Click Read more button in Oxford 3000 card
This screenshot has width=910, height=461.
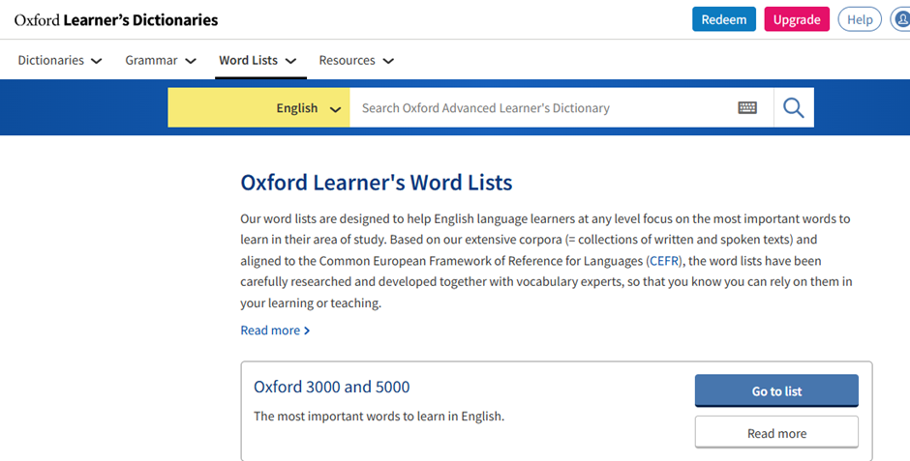tap(776, 433)
